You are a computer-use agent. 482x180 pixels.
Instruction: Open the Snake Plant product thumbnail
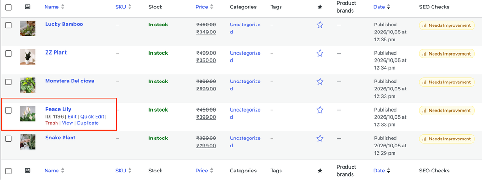[28, 142]
